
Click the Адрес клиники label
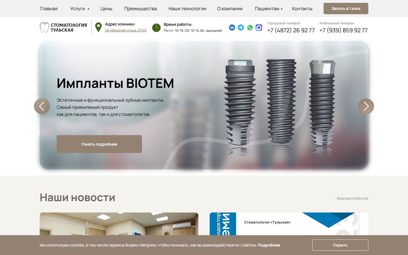click(x=120, y=24)
